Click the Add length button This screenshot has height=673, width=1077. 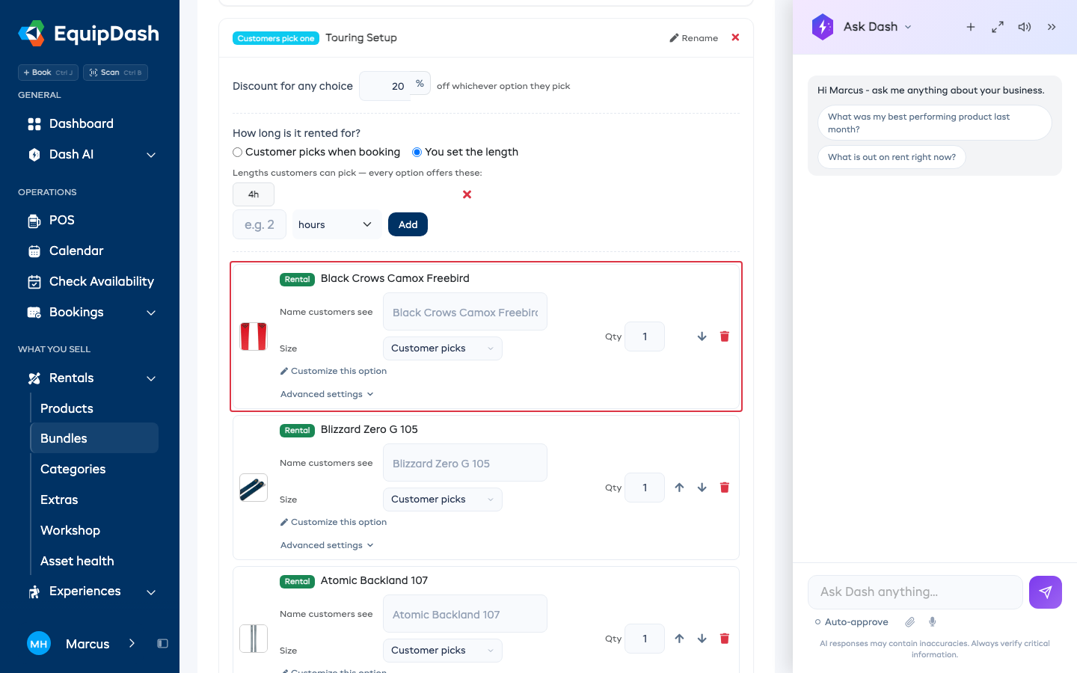click(x=408, y=224)
